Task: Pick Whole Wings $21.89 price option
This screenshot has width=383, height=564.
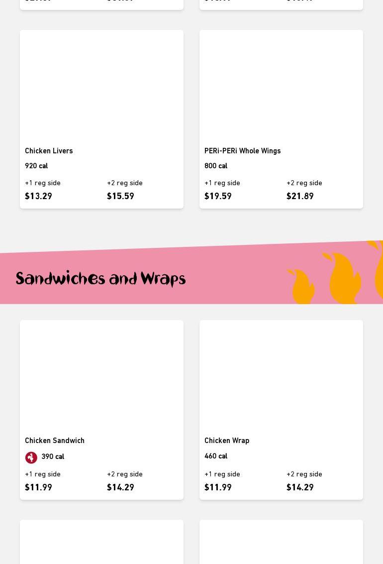Action: tap(300, 196)
